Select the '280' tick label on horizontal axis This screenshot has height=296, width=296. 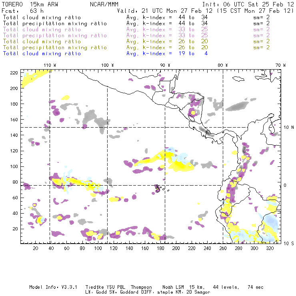point(239,248)
